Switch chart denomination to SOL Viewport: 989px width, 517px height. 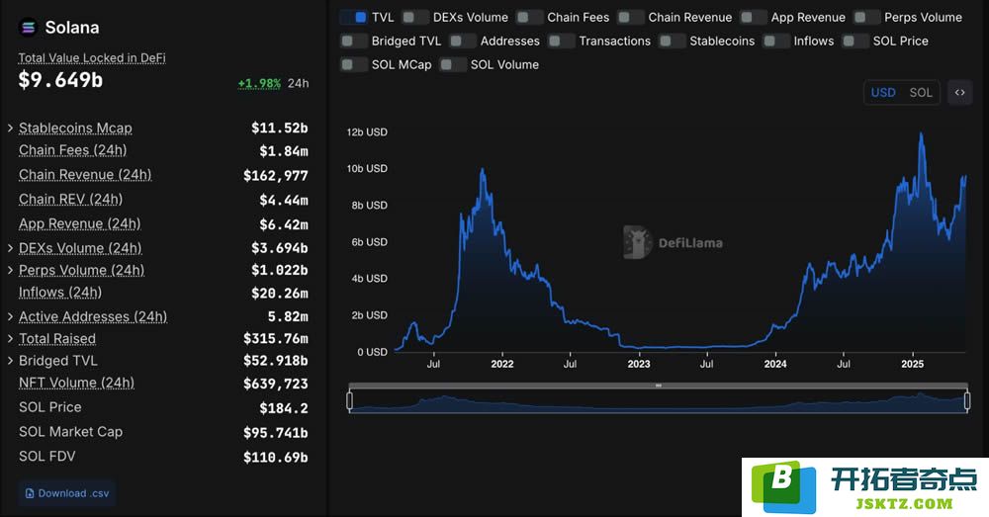[x=920, y=93]
